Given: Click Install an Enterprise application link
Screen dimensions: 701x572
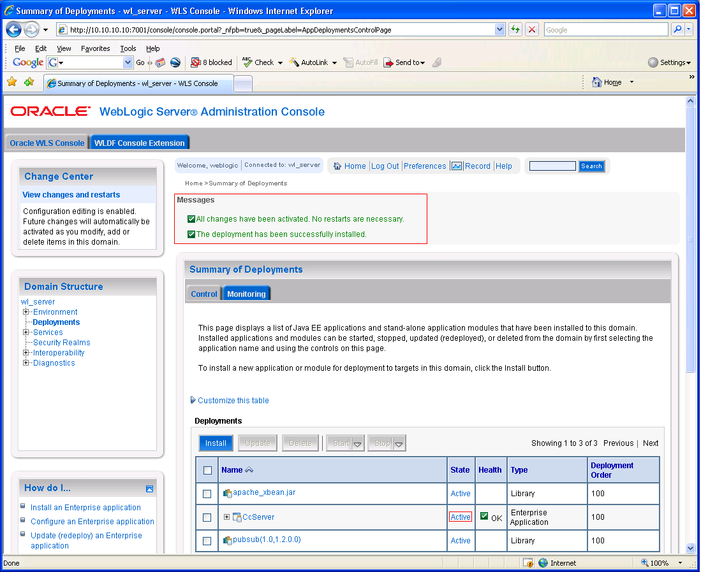Looking at the screenshot, I should 85,507.
